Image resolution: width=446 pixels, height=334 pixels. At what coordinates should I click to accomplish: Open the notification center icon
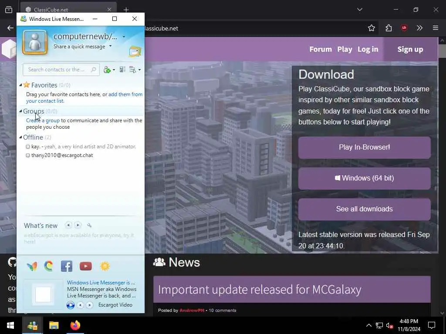[432, 325]
